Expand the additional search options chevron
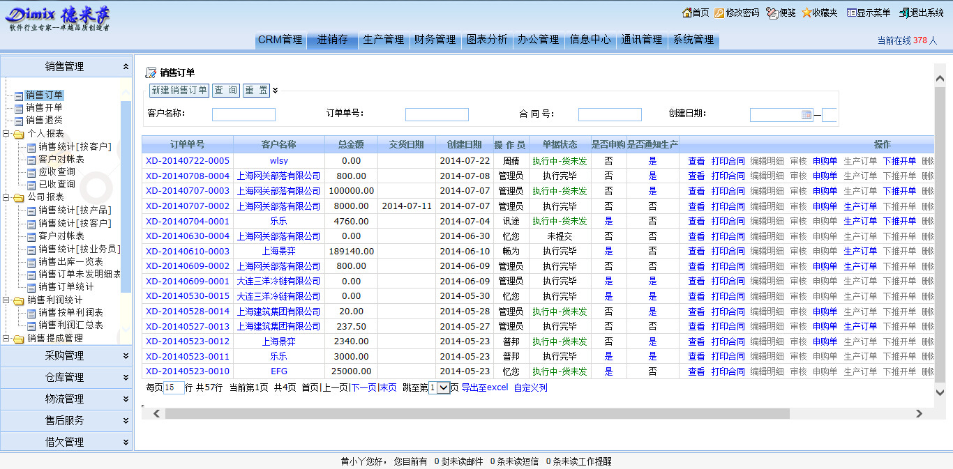 tap(276, 90)
